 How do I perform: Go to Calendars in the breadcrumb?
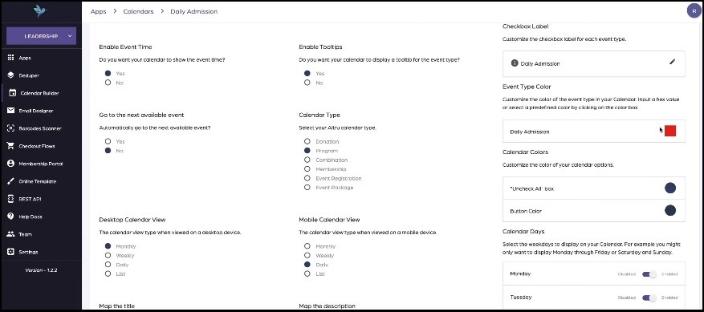(x=138, y=12)
